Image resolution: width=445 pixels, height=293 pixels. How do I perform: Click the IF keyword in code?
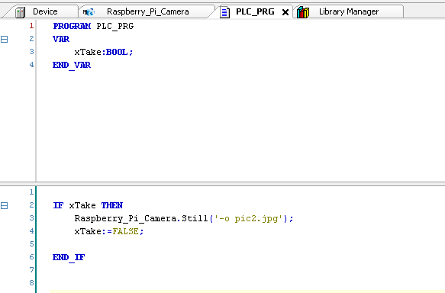tap(58, 205)
